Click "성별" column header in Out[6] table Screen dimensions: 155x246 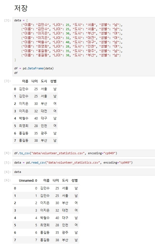(x=74, y=180)
